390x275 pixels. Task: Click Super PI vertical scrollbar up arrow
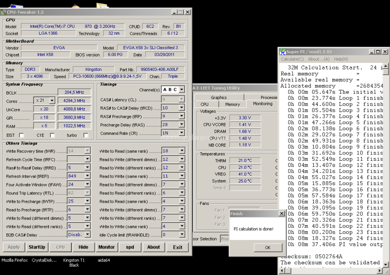coord(386,66)
